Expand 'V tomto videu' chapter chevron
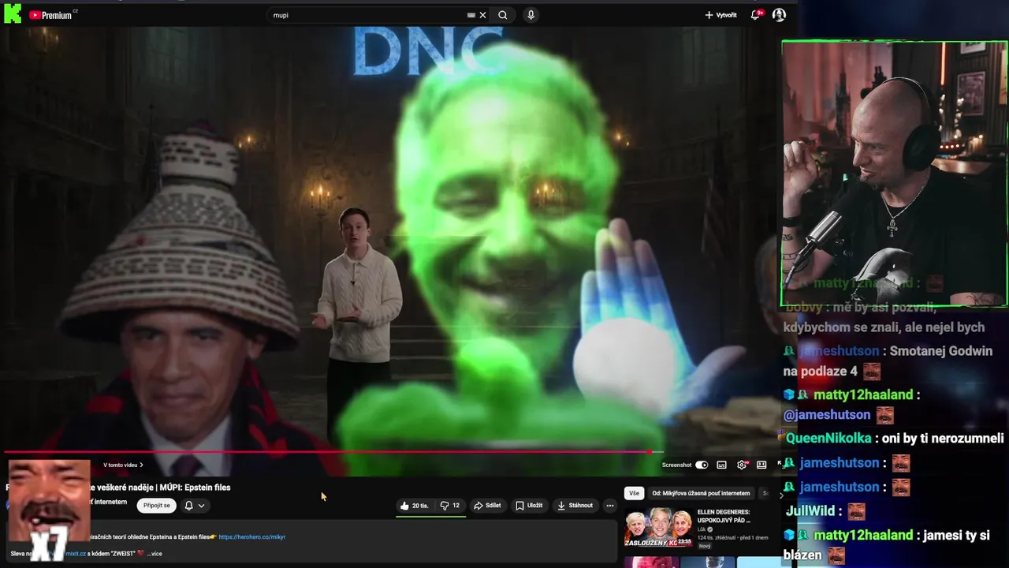1009x568 pixels. tap(141, 465)
